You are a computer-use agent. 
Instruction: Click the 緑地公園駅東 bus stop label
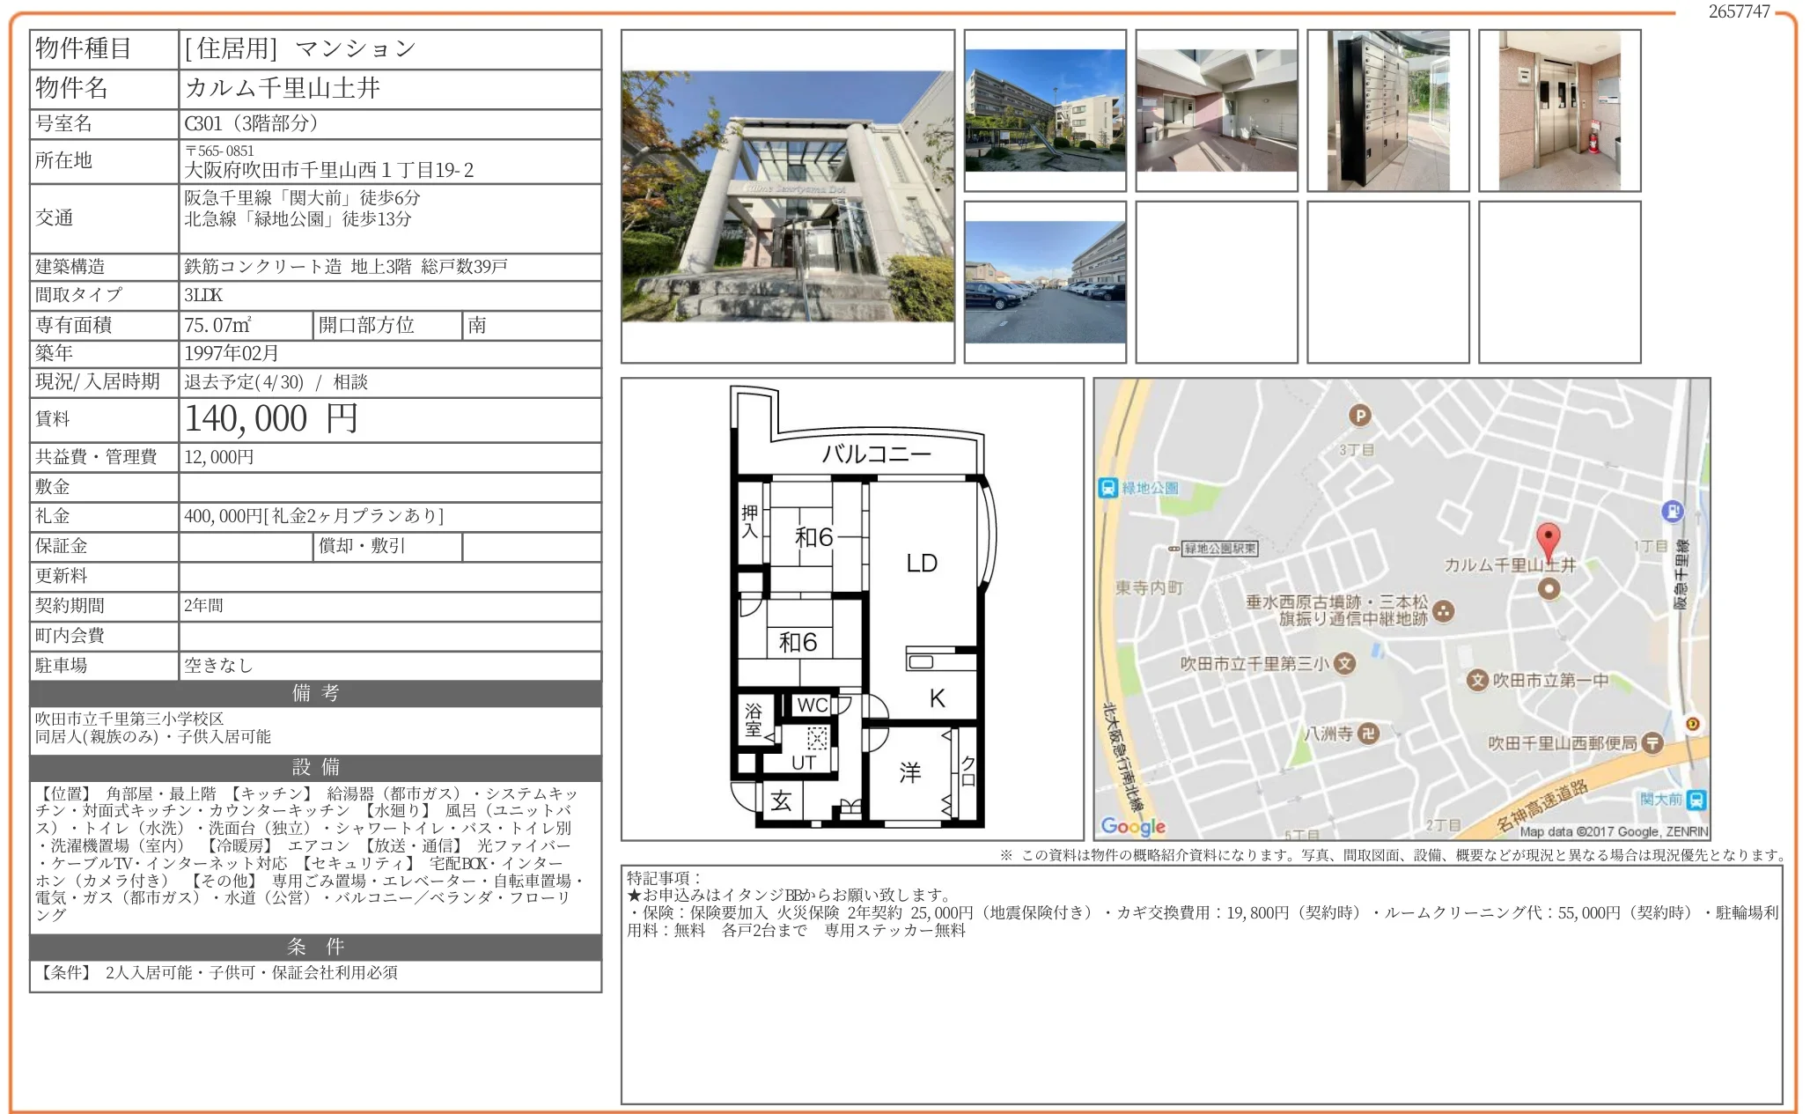pos(1219,549)
